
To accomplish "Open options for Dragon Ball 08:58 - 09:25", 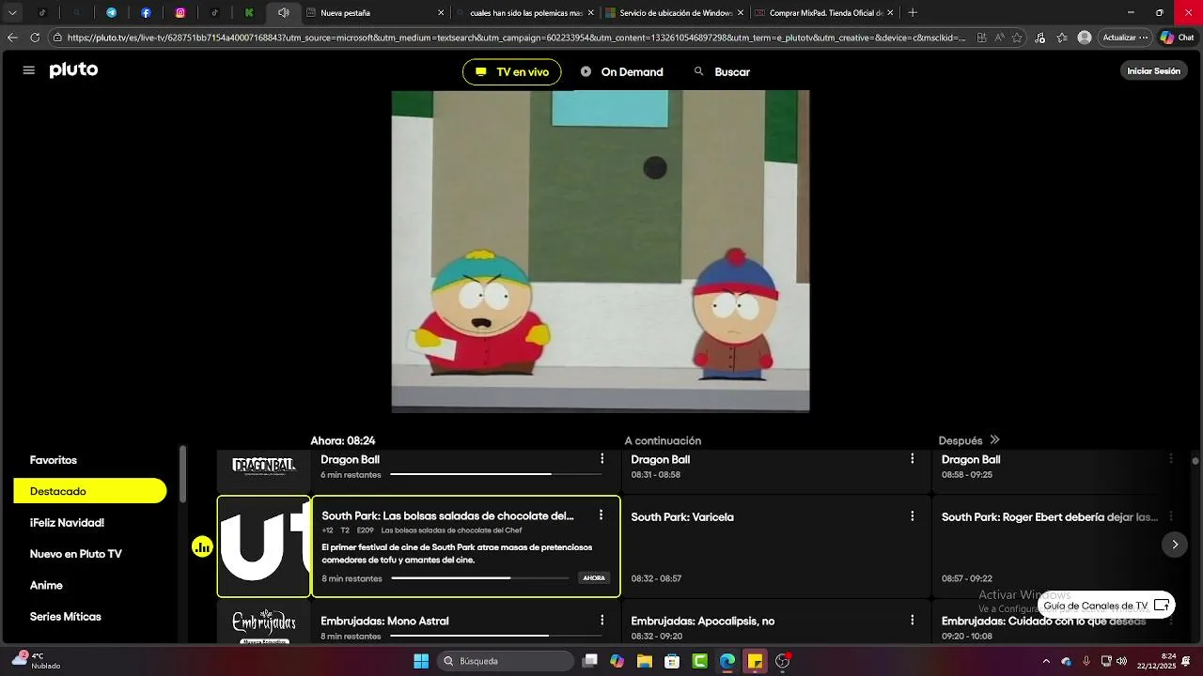I will [1171, 459].
